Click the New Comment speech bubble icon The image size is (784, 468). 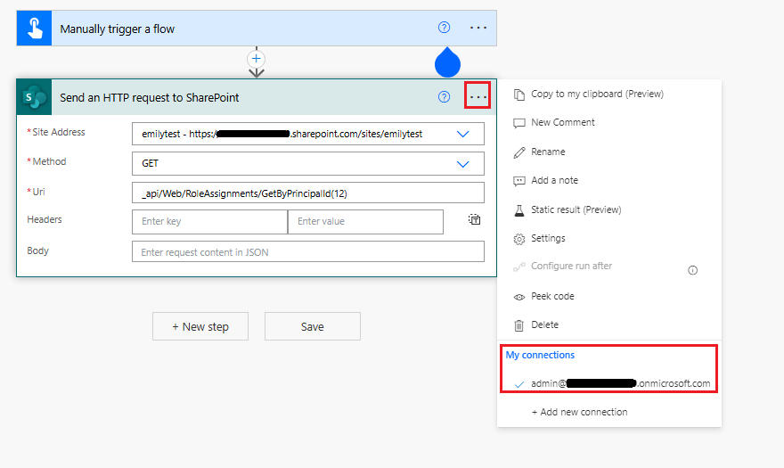pyautogui.click(x=519, y=123)
